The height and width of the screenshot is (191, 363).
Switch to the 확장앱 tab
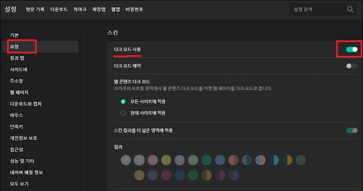click(x=98, y=9)
